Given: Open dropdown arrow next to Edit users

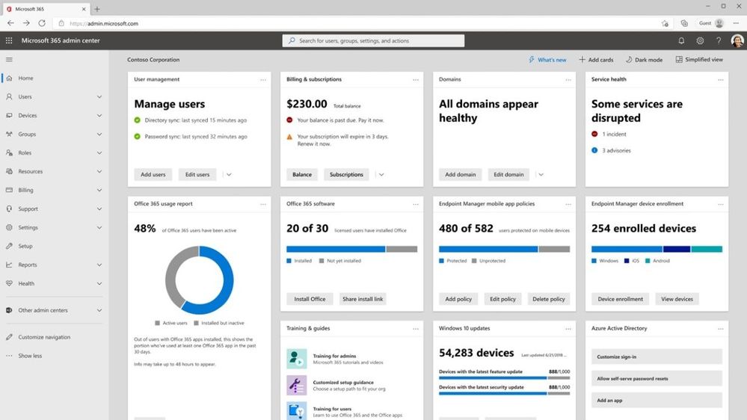Looking at the screenshot, I should pyautogui.click(x=229, y=174).
